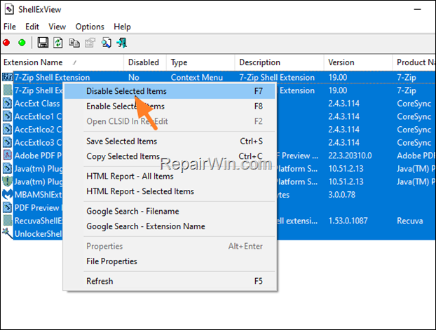Screen dimensions: 436x330
Task: Open the Help menu
Action: (x=122, y=27)
